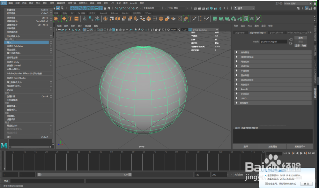This screenshot has width=319, height=188.
Task: Open option box for 导入
Action: (51, 42)
